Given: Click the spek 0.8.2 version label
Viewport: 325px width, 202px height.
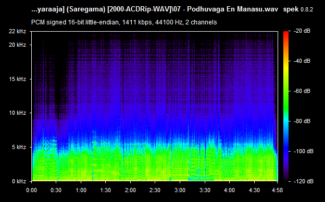Looking at the screenshot, I should (298, 9).
